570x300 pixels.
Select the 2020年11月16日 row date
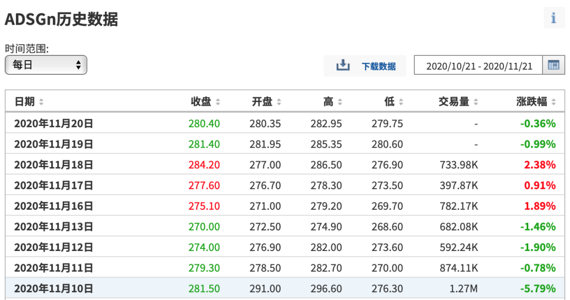click(x=53, y=206)
